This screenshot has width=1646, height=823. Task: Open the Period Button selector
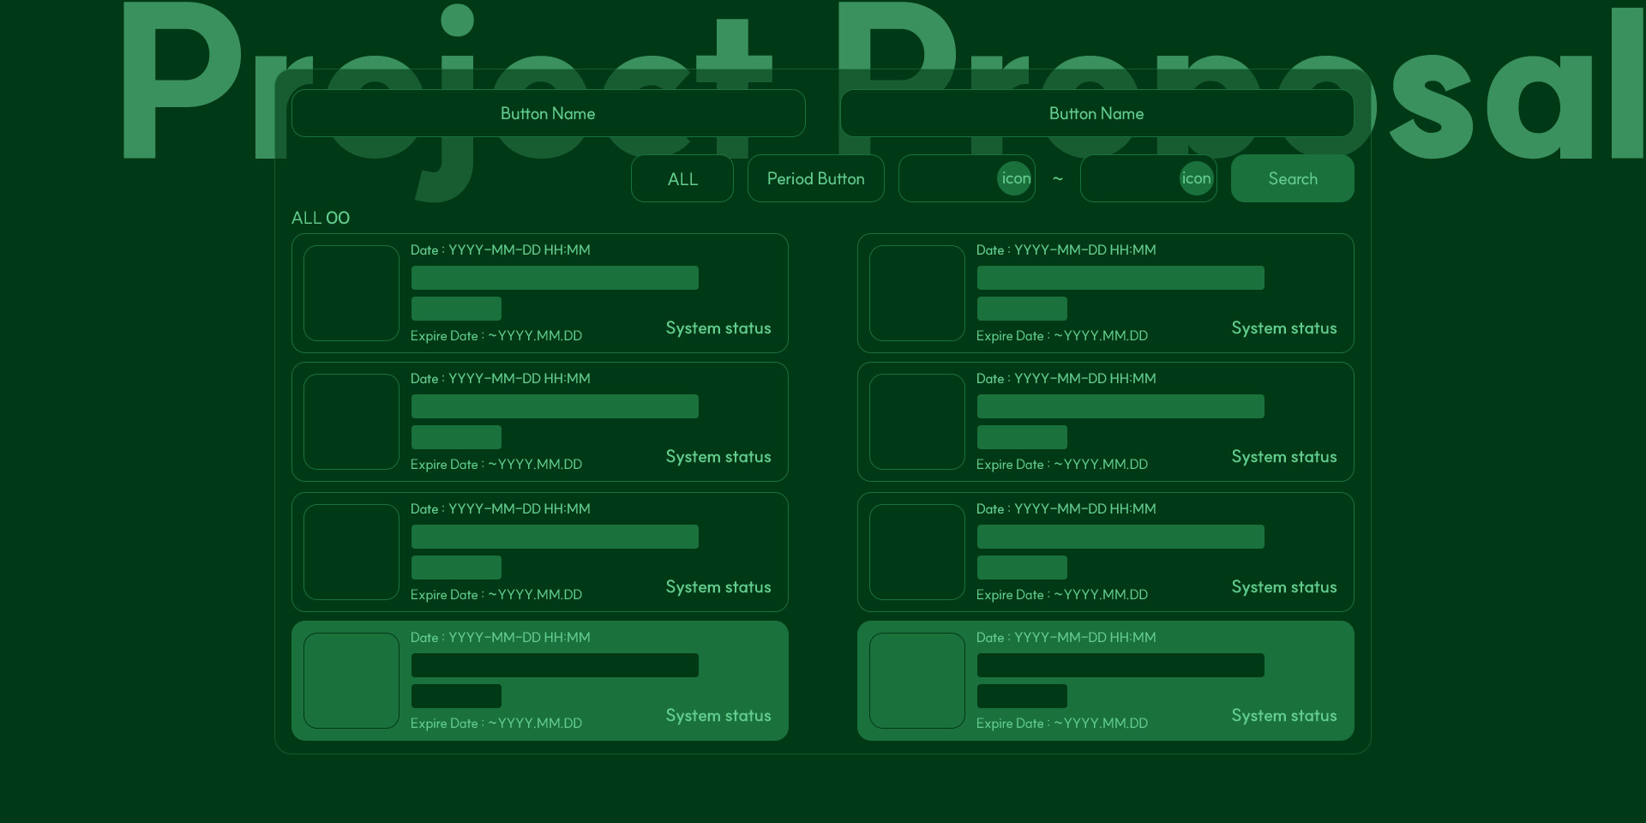pyautogui.click(x=815, y=178)
